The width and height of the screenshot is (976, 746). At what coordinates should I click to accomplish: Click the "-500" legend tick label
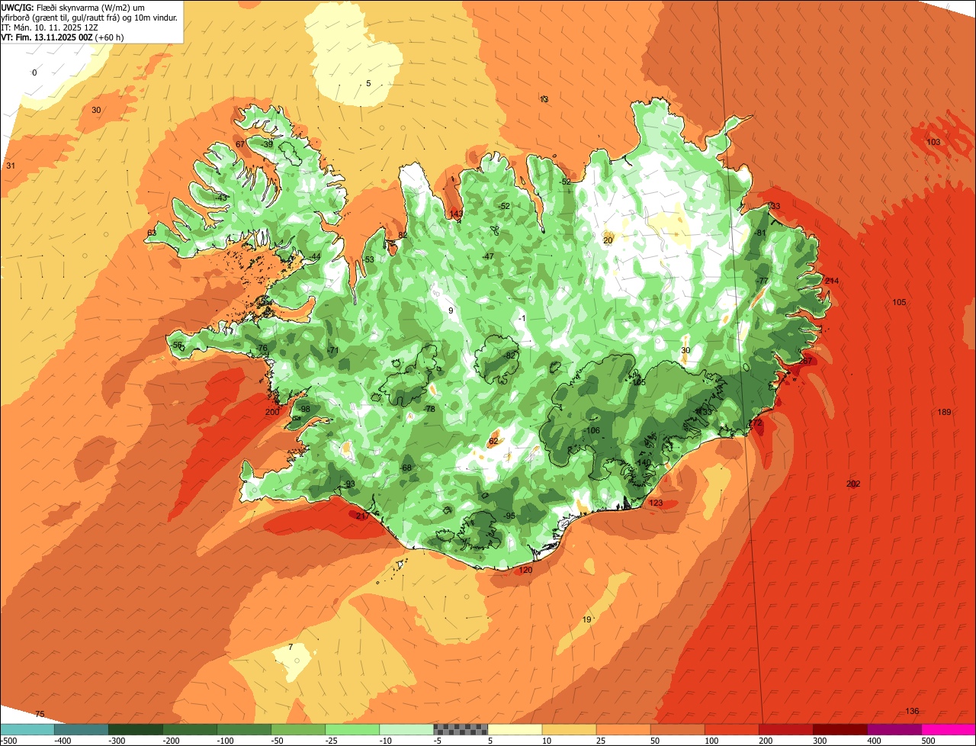tap(8, 741)
